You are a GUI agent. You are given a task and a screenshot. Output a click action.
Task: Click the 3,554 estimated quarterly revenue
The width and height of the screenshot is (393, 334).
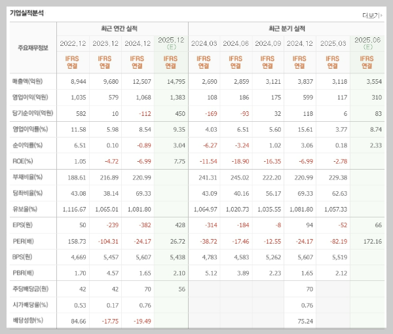click(374, 82)
